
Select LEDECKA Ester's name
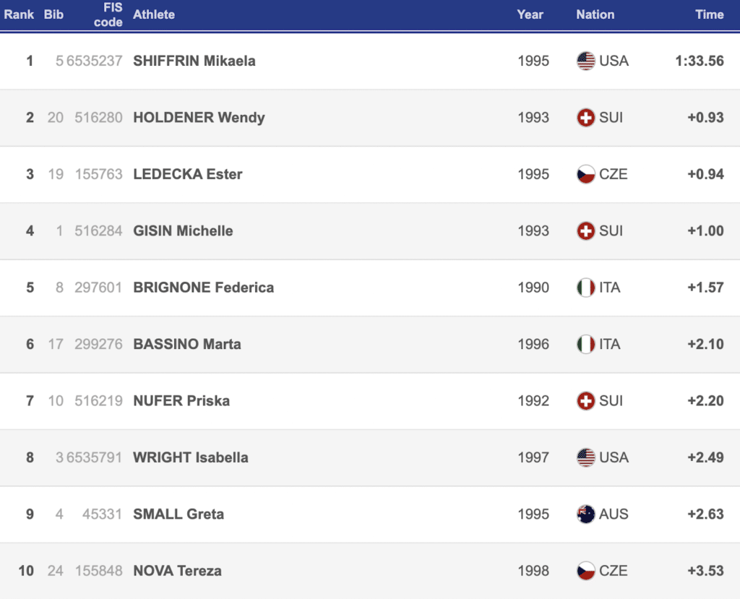[188, 174]
